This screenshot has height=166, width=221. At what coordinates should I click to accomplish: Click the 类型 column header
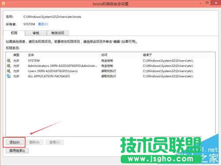tap(16, 55)
